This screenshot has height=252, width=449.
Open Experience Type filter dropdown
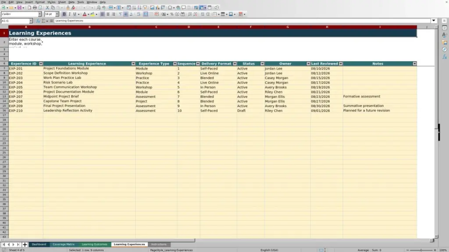pyautogui.click(x=175, y=64)
